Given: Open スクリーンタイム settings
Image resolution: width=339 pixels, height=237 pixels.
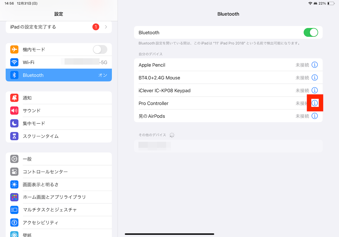Looking at the screenshot, I should point(59,136).
